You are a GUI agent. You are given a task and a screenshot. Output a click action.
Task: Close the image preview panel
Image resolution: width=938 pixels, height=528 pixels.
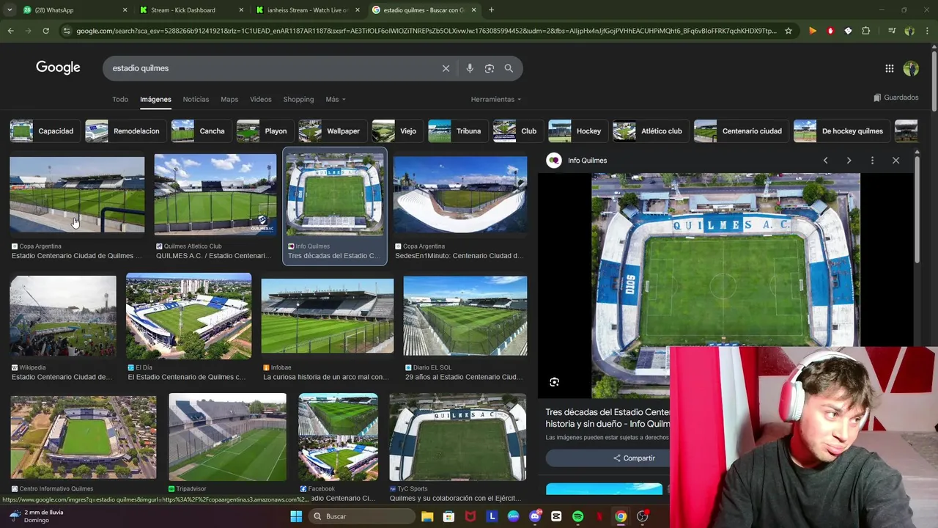tap(895, 161)
